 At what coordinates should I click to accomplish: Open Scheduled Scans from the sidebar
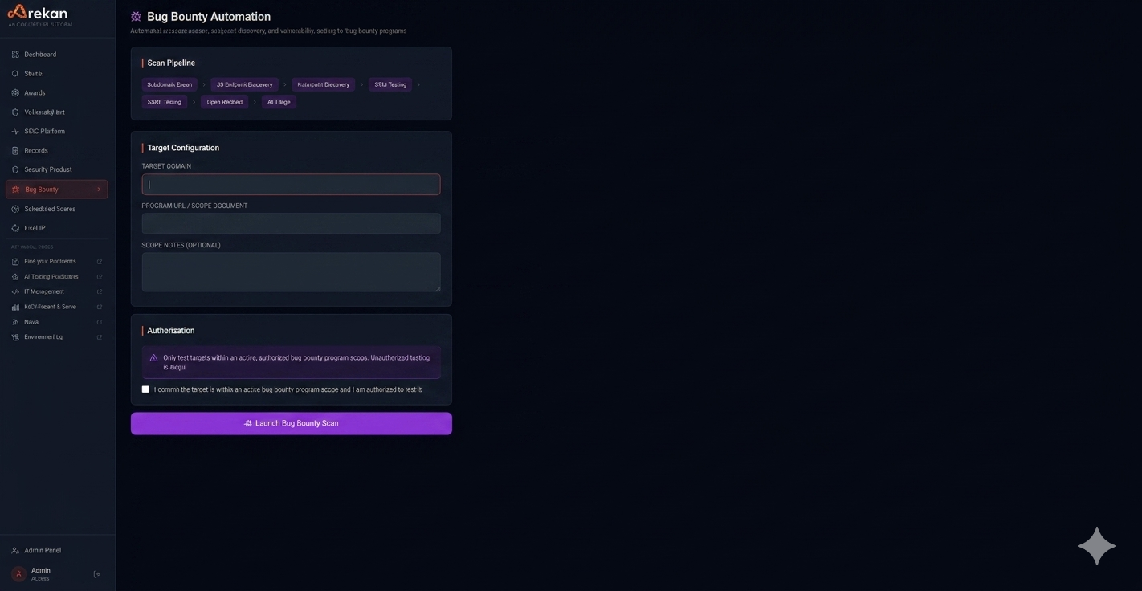point(49,208)
